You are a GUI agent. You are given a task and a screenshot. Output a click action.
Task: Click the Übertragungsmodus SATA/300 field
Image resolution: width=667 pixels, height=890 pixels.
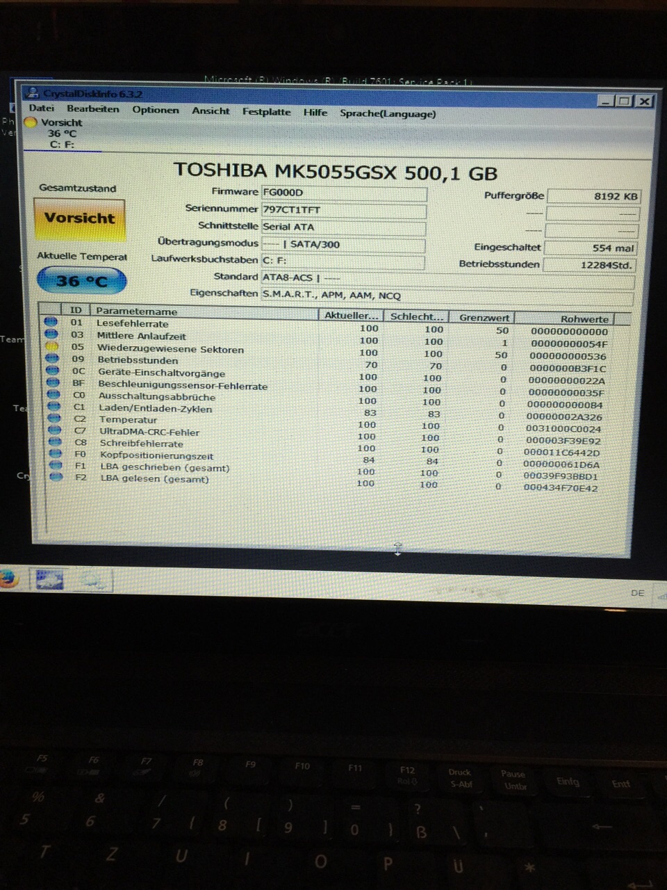click(x=343, y=244)
